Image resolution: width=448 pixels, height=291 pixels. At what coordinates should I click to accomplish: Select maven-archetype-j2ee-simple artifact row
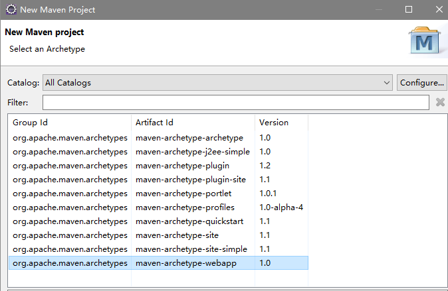[x=159, y=152]
